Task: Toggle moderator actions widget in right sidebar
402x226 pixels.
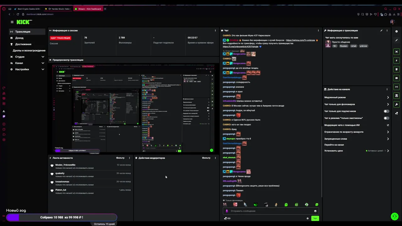Action: pyautogui.click(x=397, y=95)
